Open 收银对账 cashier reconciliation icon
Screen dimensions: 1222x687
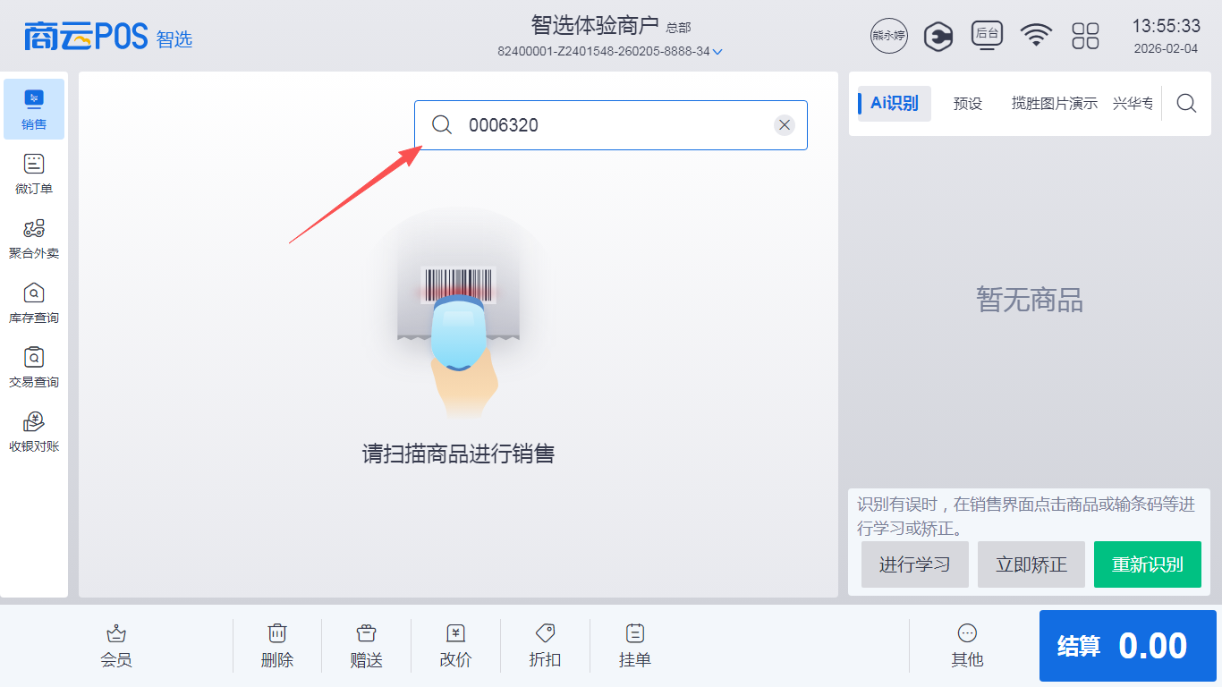[x=34, y=431]
